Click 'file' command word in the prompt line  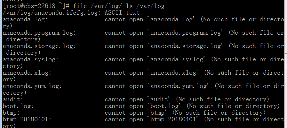pyautogui.click(x=80, y=6)
